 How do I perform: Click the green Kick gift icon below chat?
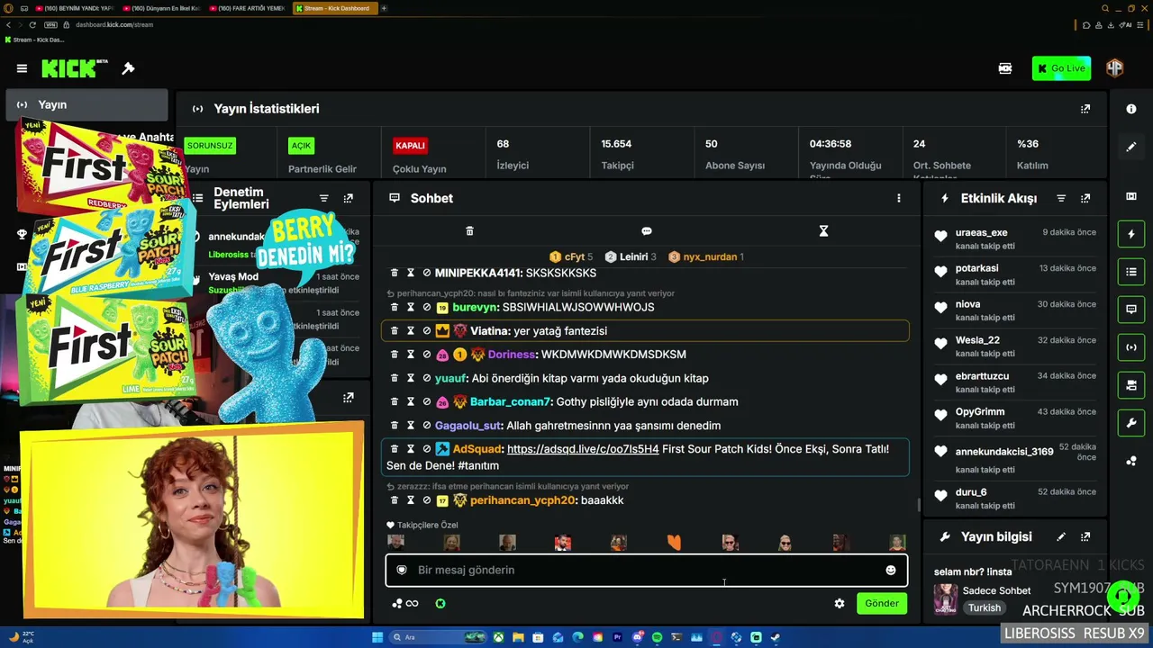tap(440, 604)
